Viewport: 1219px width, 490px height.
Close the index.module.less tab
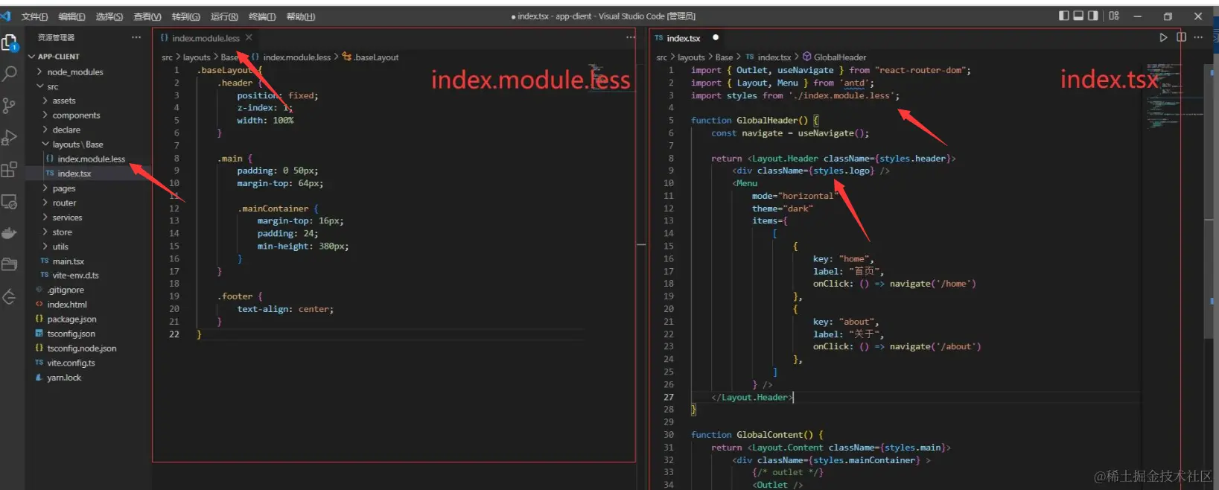[x=249, y=37]
